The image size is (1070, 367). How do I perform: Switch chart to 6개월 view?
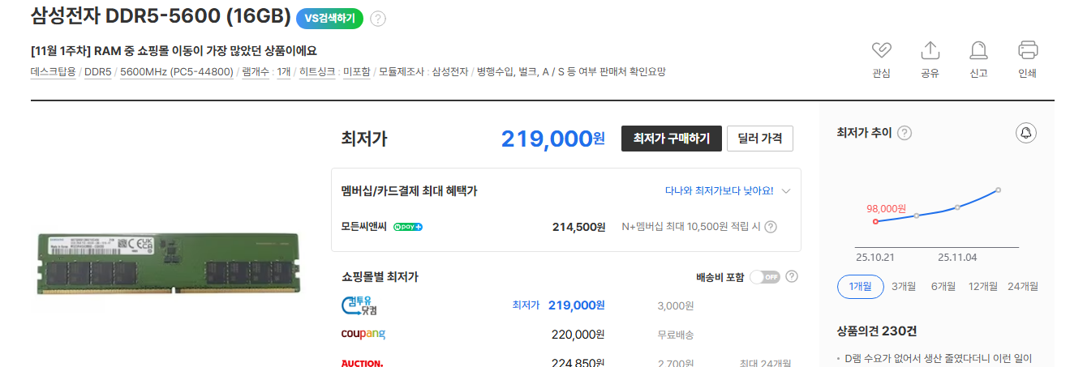[x=943, y=286]
